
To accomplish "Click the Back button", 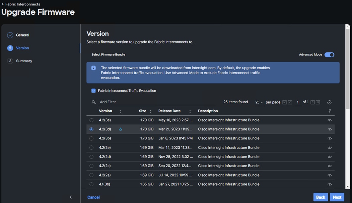I will 321,197.
